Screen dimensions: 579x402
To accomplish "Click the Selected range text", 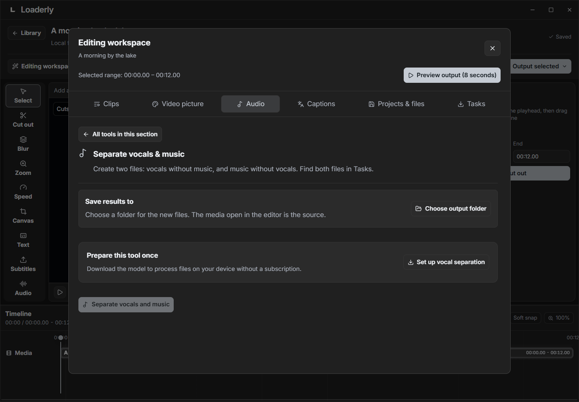I will point(129,75).
